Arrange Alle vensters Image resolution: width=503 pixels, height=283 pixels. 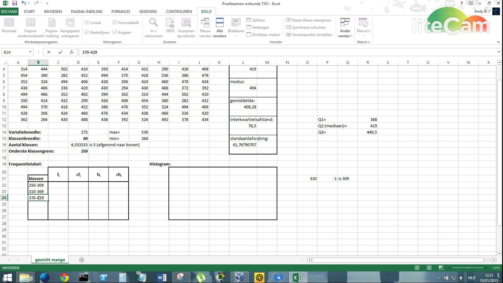(x=219, y=28)
